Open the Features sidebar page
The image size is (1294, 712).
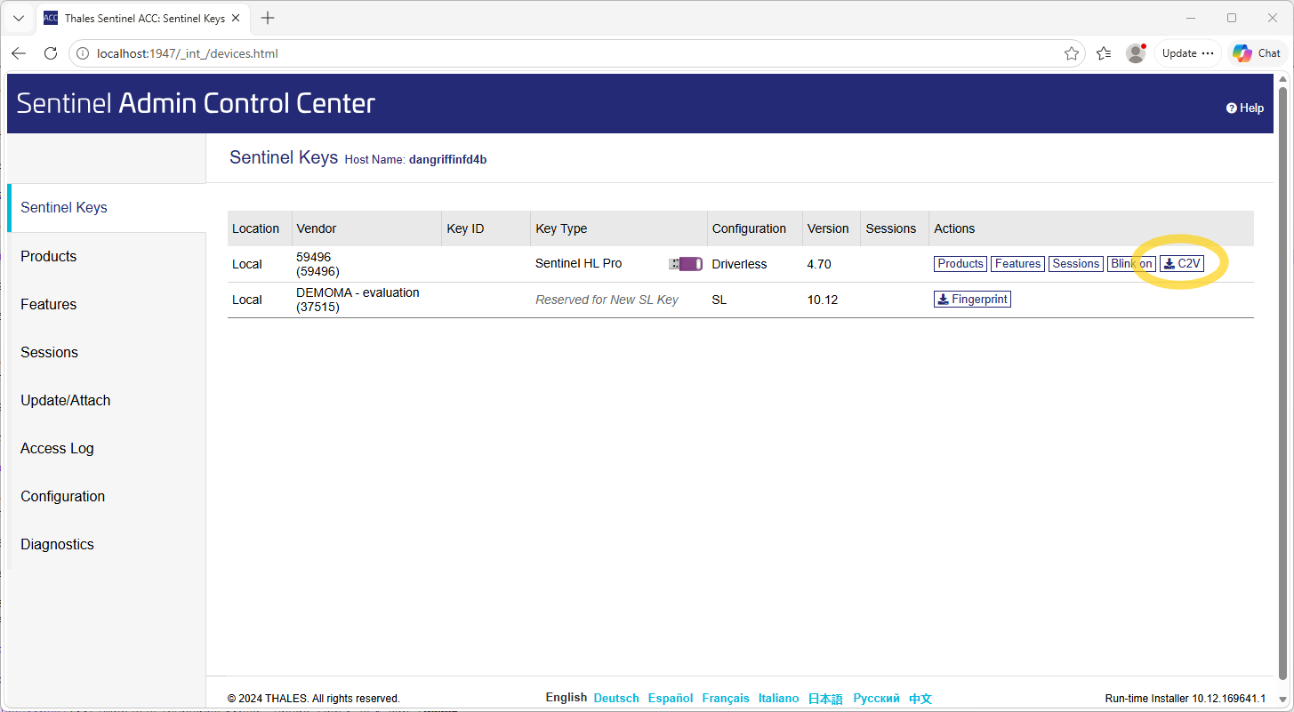click(107, 304)
